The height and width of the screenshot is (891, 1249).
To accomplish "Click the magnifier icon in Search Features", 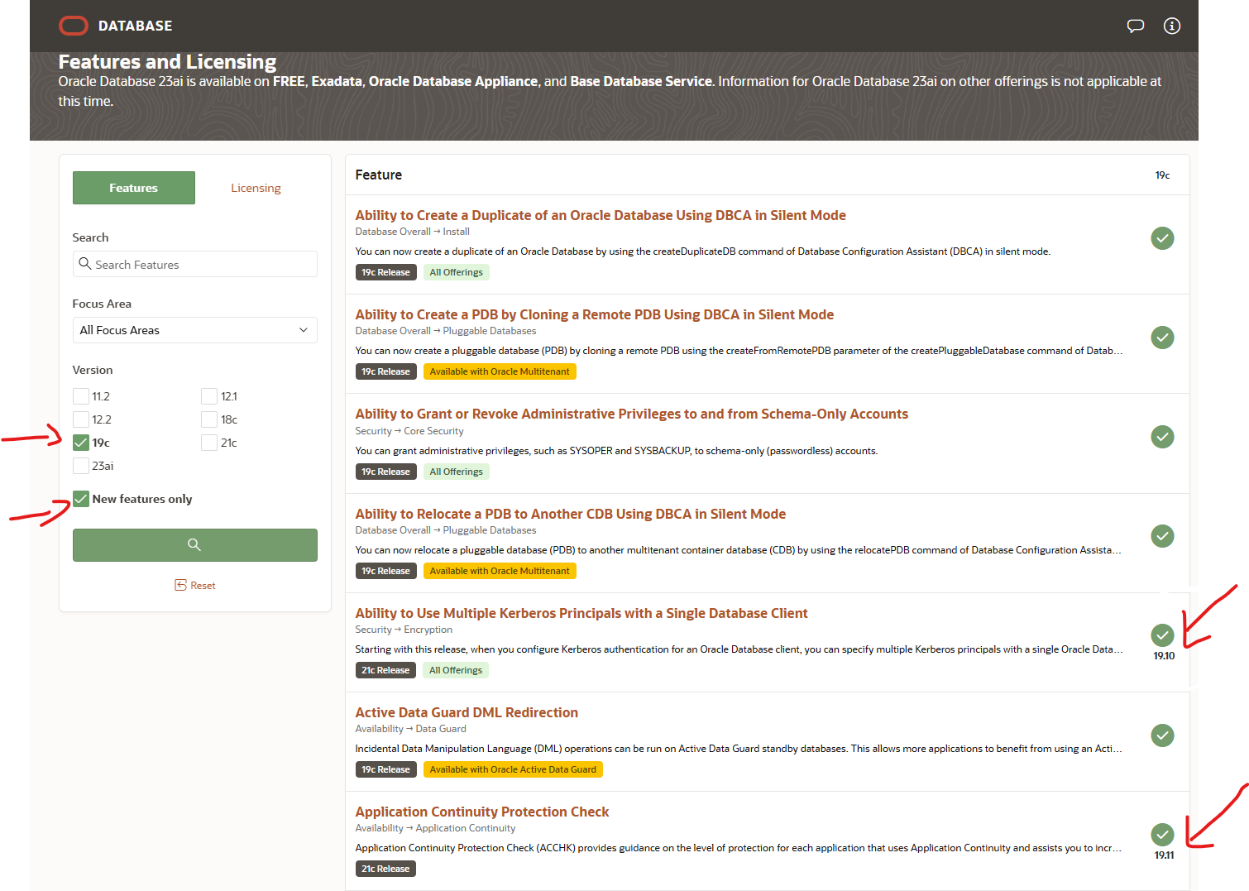I will 84,264.
